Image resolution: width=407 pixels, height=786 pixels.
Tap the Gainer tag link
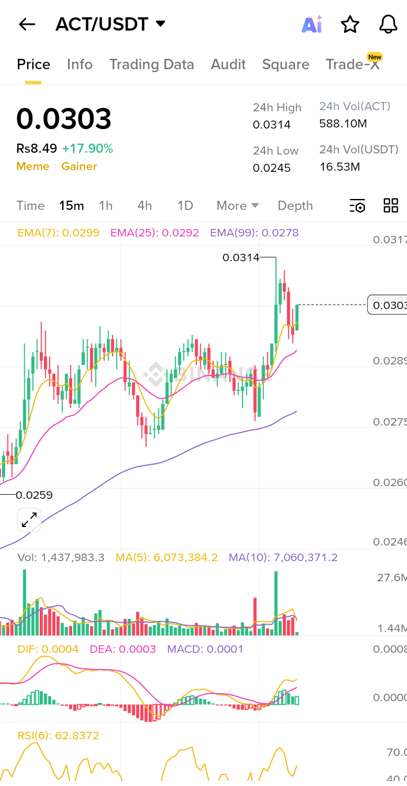coord(79,167)
